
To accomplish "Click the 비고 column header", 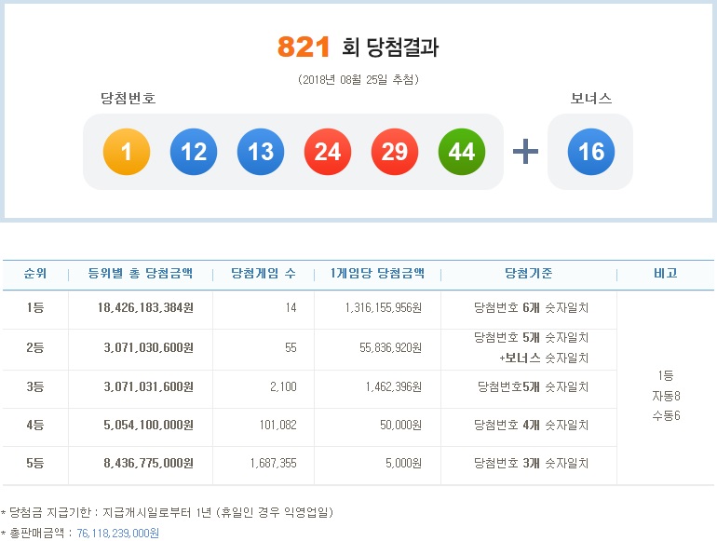I will point(666,274).
